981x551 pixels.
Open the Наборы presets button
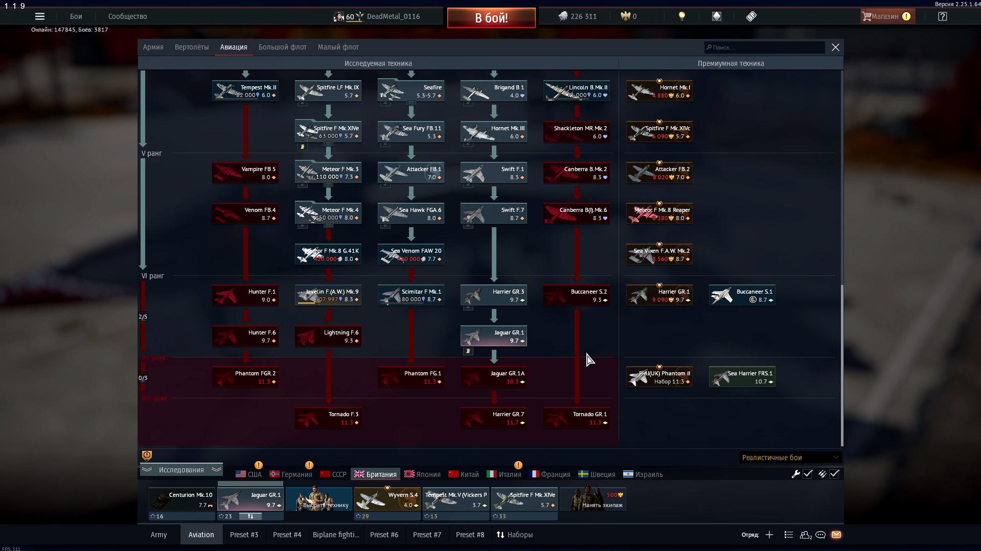pos(515,535)
